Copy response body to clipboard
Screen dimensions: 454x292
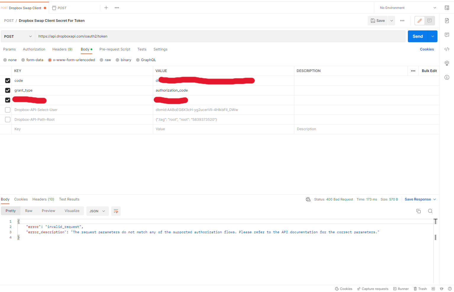tap(419, 211)
